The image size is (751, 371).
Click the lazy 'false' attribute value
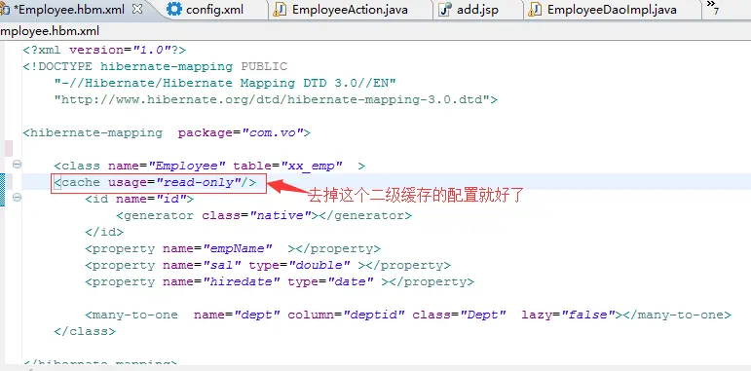tap(588, 315)
